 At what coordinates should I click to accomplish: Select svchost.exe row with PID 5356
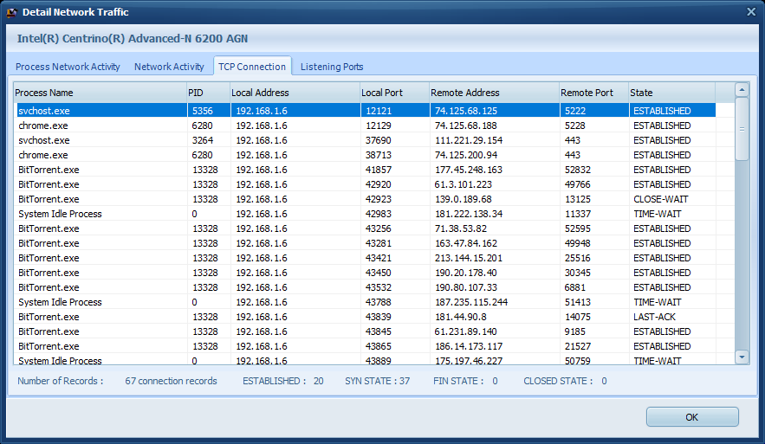[366, 111]
